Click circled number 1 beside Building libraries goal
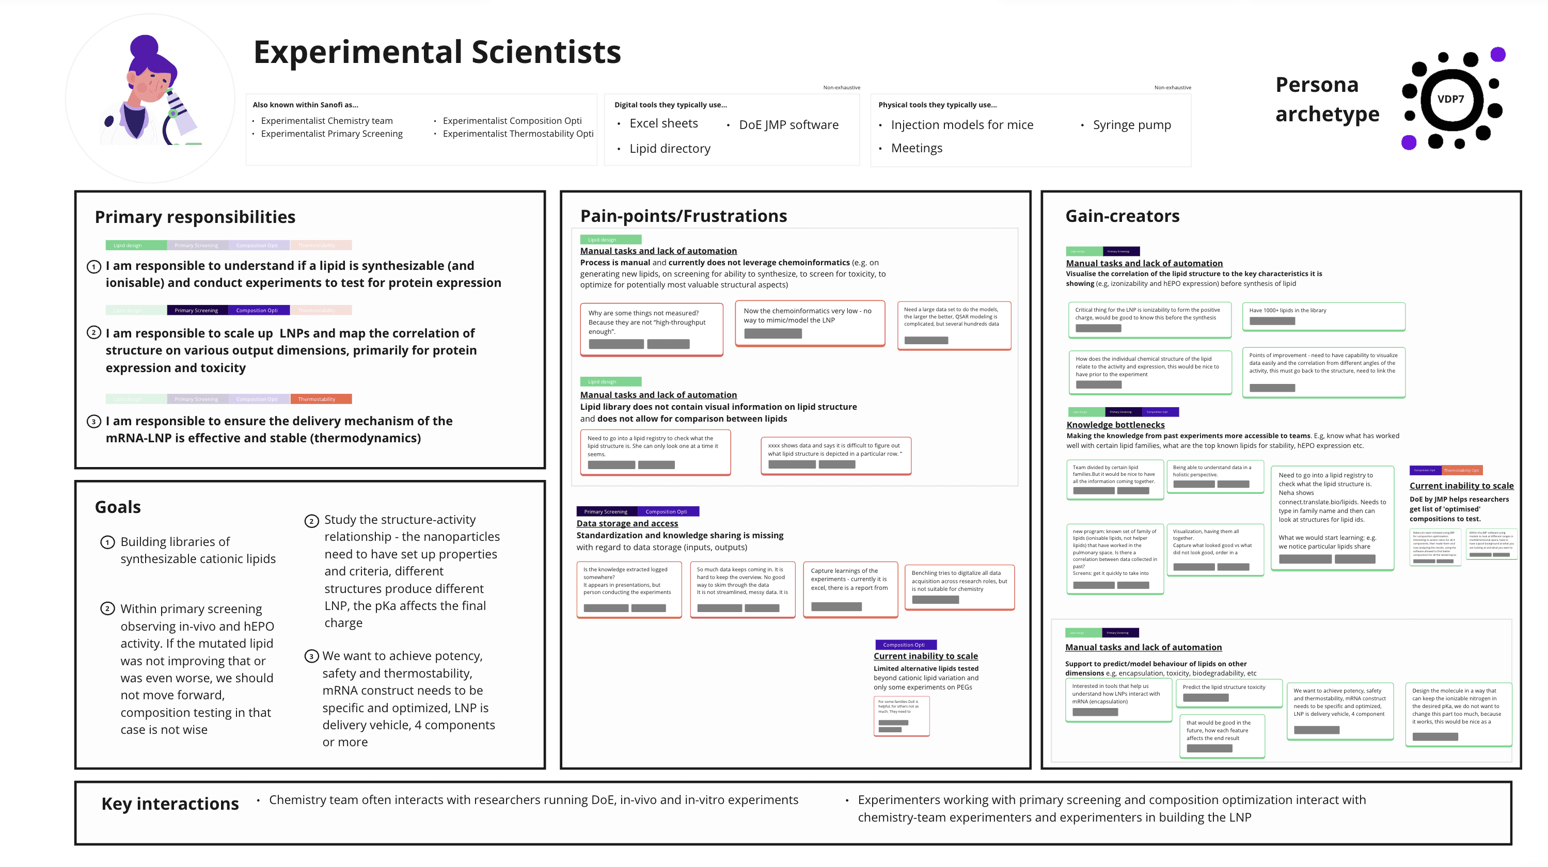Screen dimensions: 1548x867 [107, 542]
